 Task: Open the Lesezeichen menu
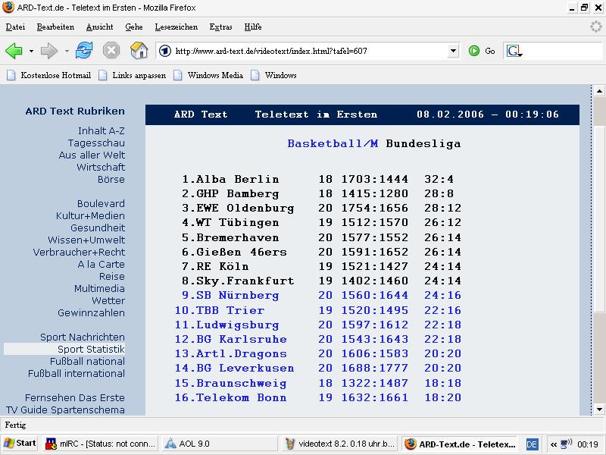[176, 27]
